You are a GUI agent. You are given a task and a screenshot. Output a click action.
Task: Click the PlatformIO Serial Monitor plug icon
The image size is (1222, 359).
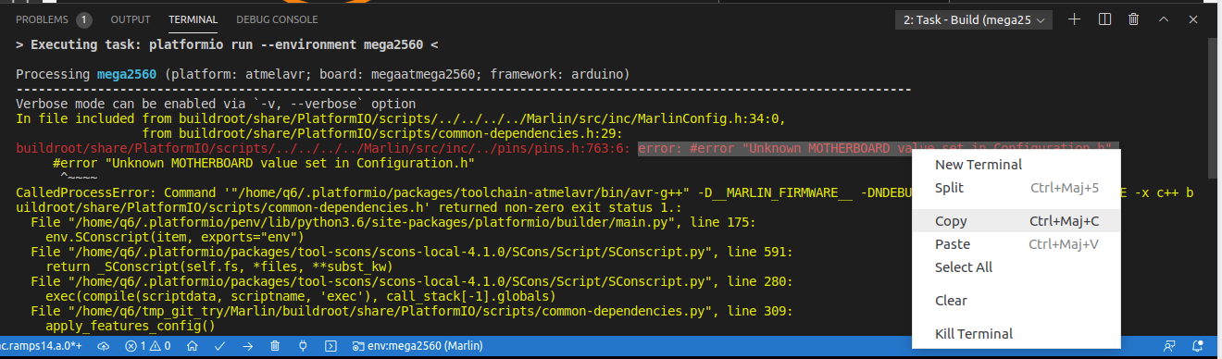coord(303,346)
